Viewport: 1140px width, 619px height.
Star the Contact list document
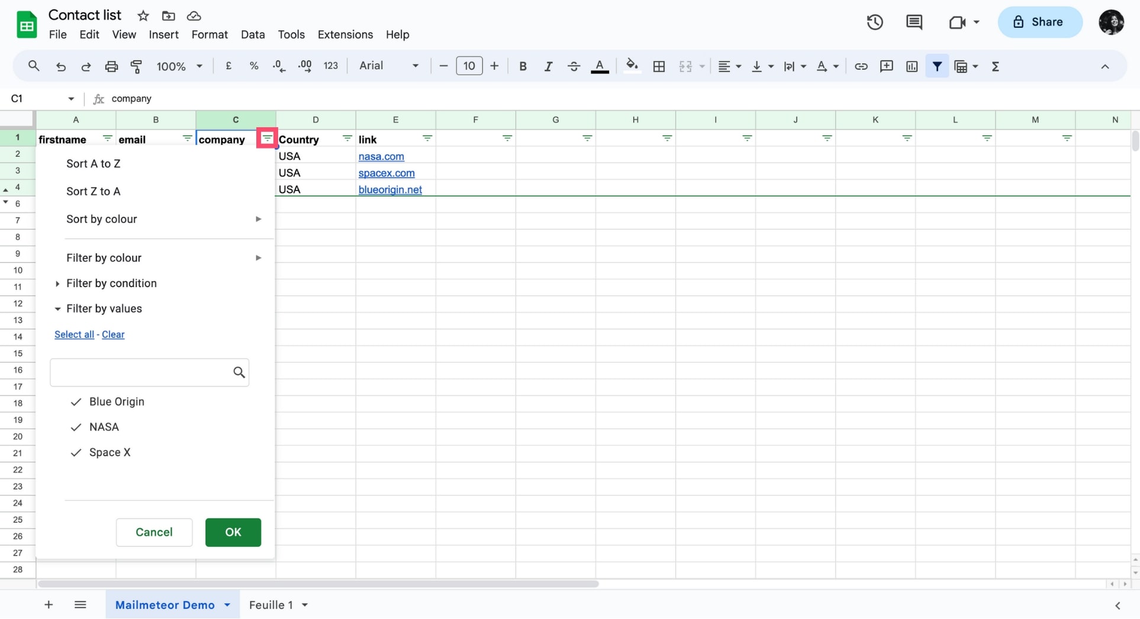(143, 16)
